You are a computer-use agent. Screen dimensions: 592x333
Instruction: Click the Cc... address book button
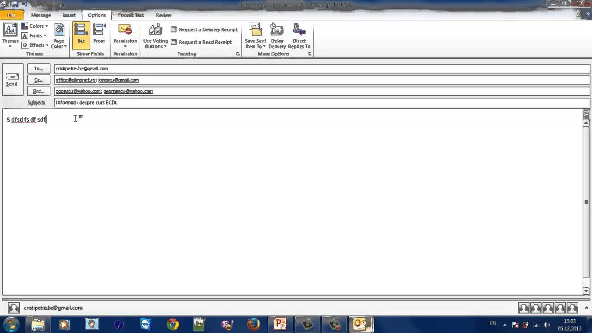(x=39, y=80)
